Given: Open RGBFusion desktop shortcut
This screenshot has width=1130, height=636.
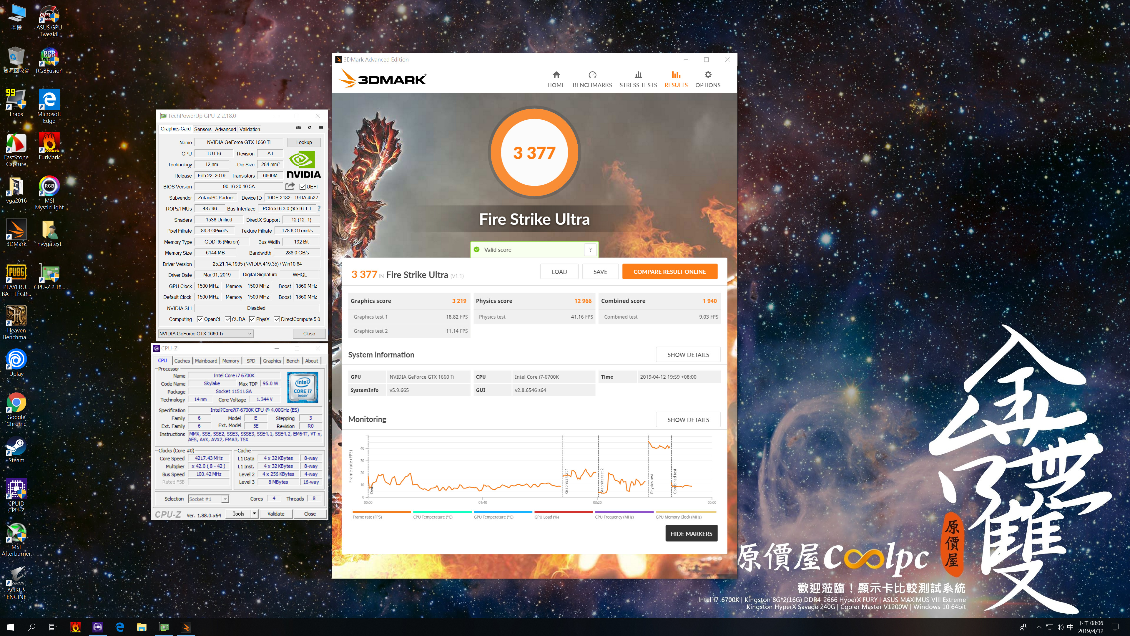Looking at the screenshot, I should (49, 61).
